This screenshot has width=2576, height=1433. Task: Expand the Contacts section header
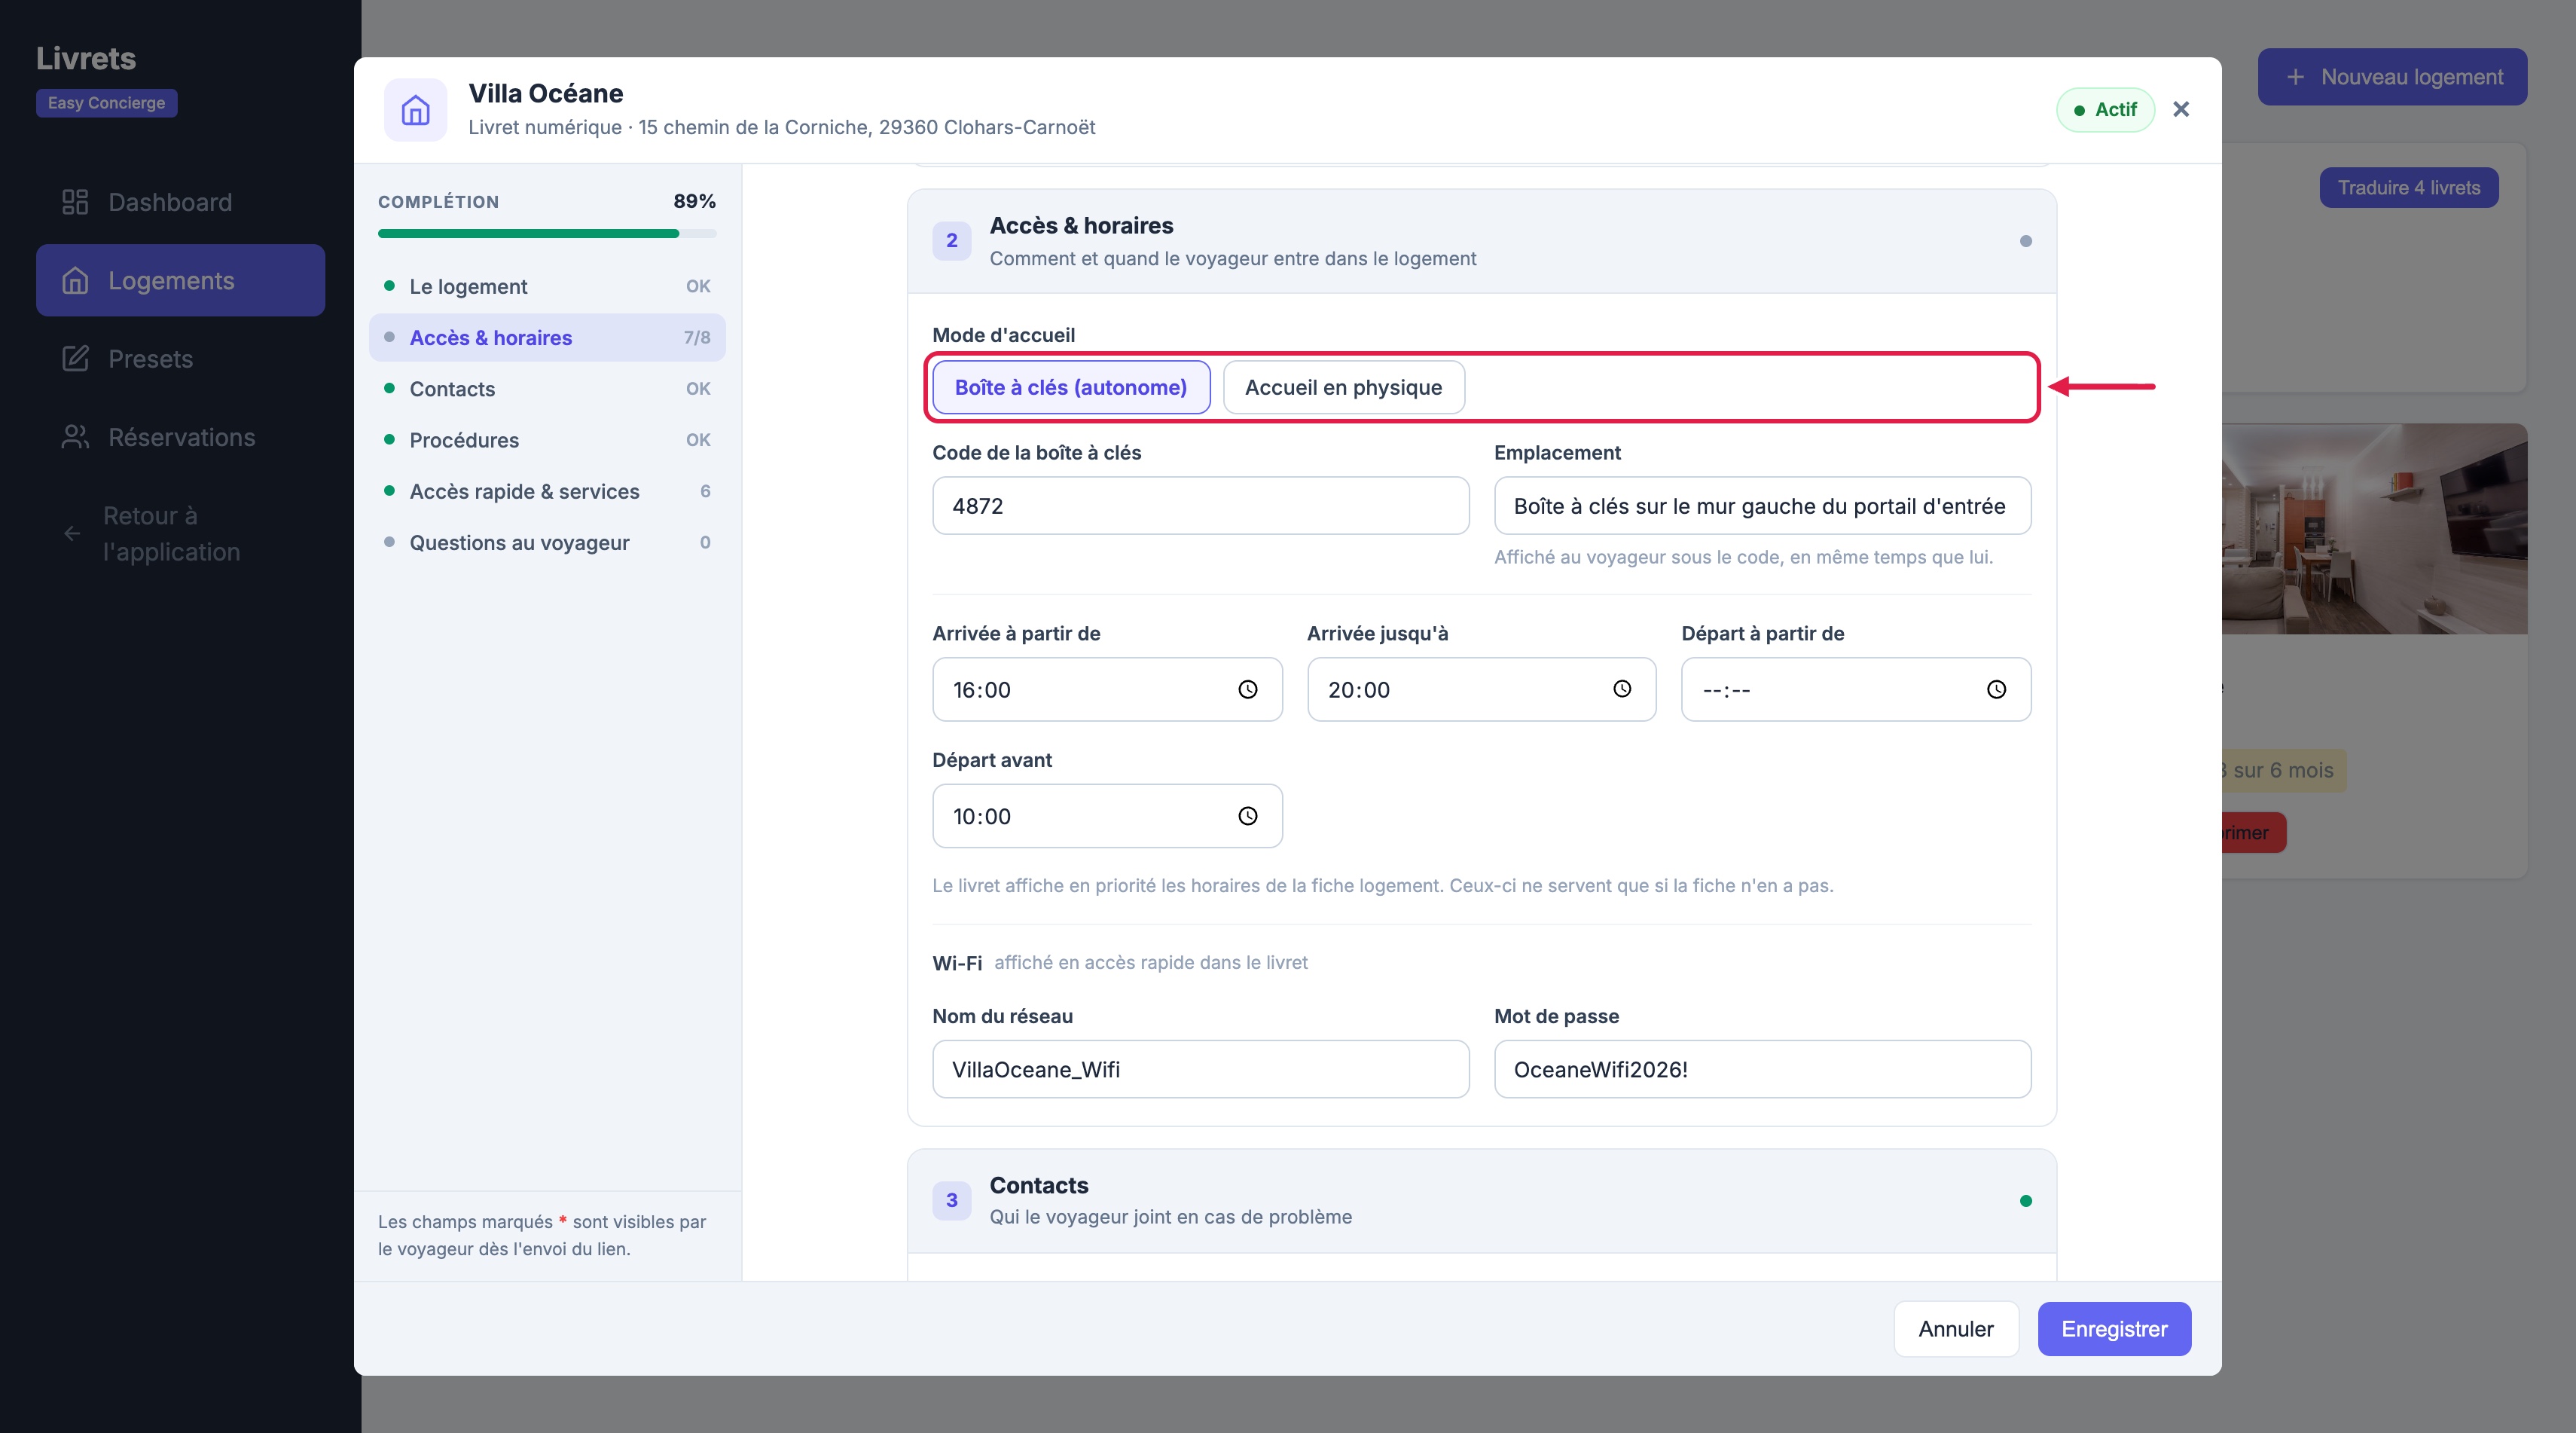(x=1481, y=1200)
